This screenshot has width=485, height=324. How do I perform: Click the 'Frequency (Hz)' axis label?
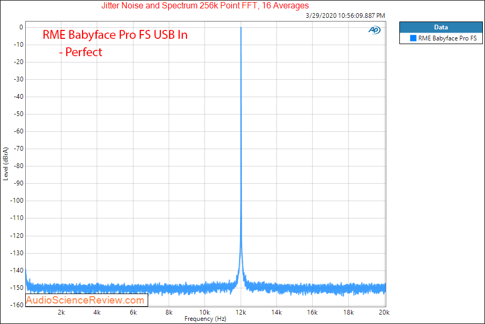[205, 319]
